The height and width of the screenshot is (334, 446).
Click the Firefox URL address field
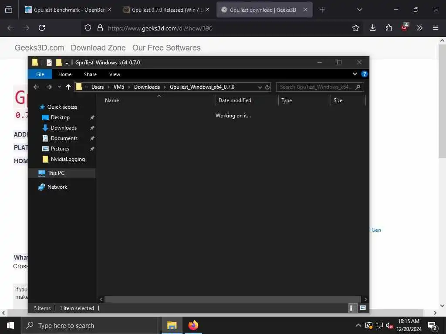[160, 28]
